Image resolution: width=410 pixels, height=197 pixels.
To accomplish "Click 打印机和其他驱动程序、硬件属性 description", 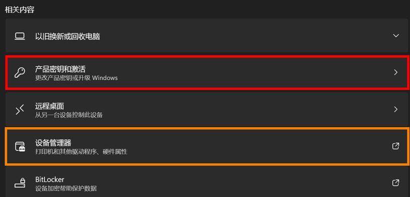I will [81, 151].
